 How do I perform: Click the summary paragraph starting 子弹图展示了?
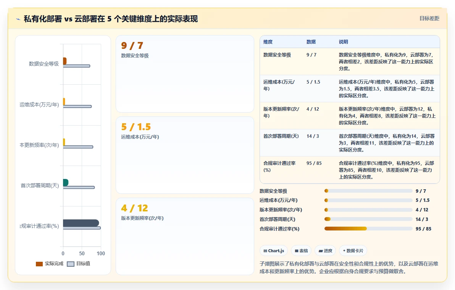(x=349, y=267)
